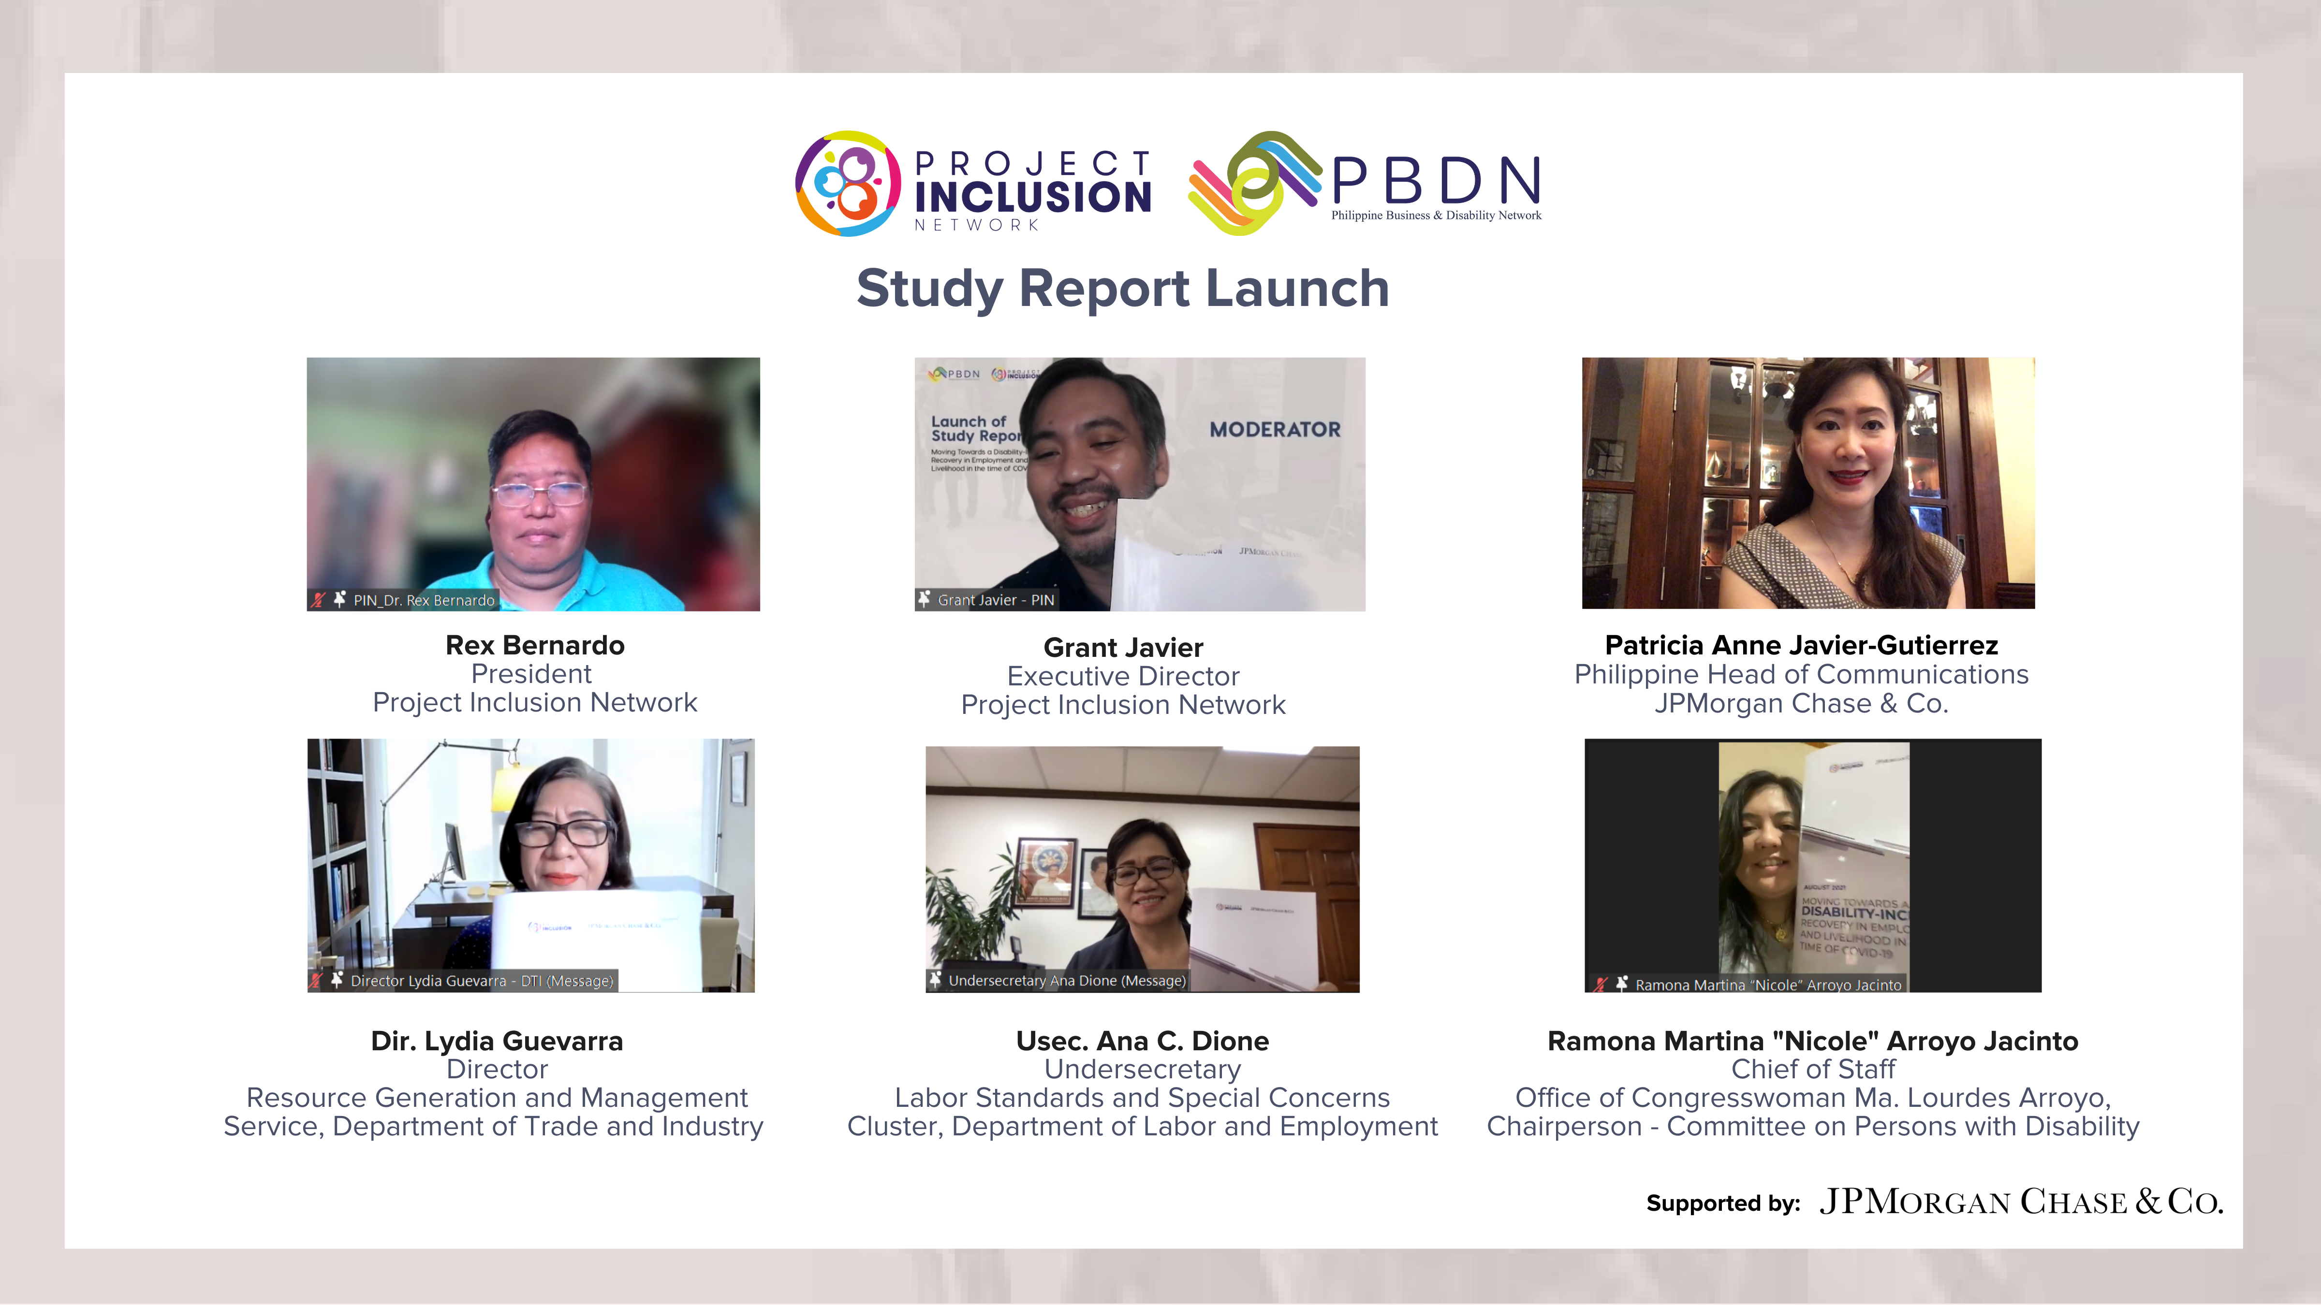Click 'Executive Director' title under Grant Javier
Image resolution: width=2321 pixels, height=1305 pixels.
coord(1124,676)
